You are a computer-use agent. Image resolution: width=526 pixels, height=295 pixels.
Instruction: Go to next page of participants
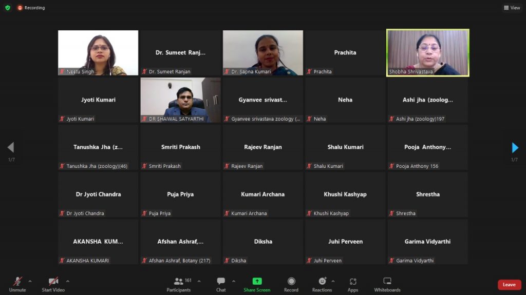click(515, 148)
